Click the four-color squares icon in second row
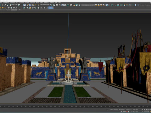151x113 pixels. click(30, 8)
